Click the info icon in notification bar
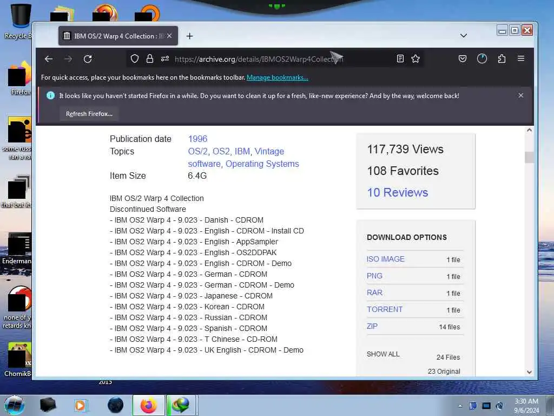Viewport: 554px width, 416px height. coord(50,95)
